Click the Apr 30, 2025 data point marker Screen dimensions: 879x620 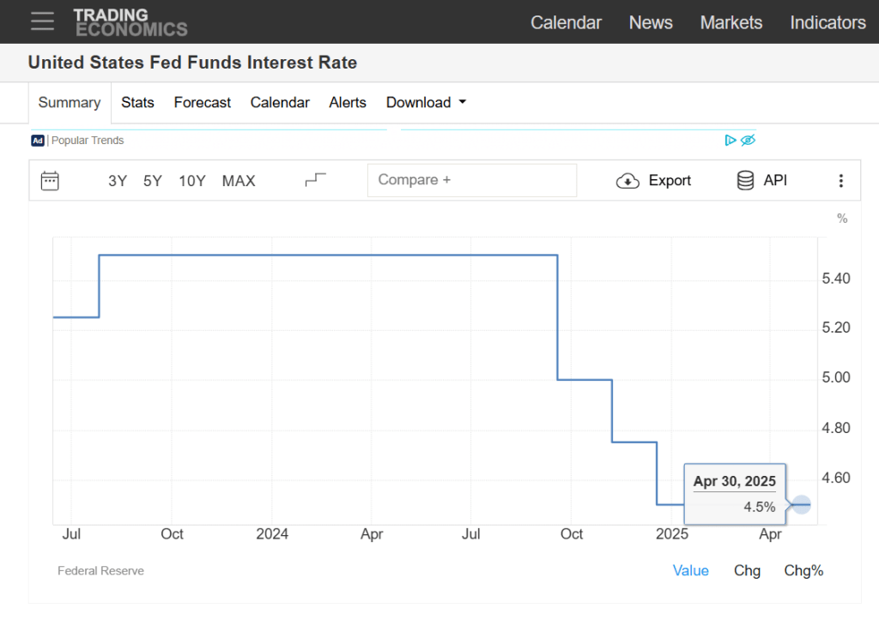[801, 505]
